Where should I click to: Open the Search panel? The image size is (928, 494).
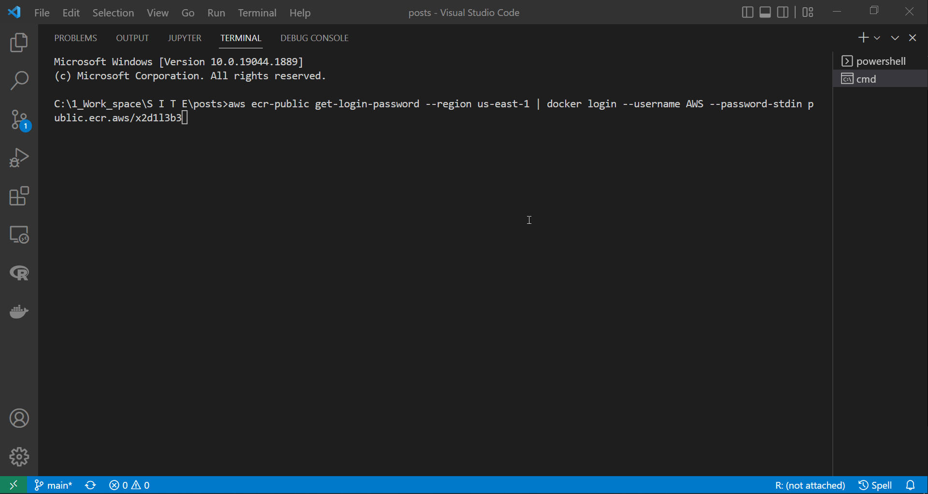pyautogui.click(x=19, y=81)
